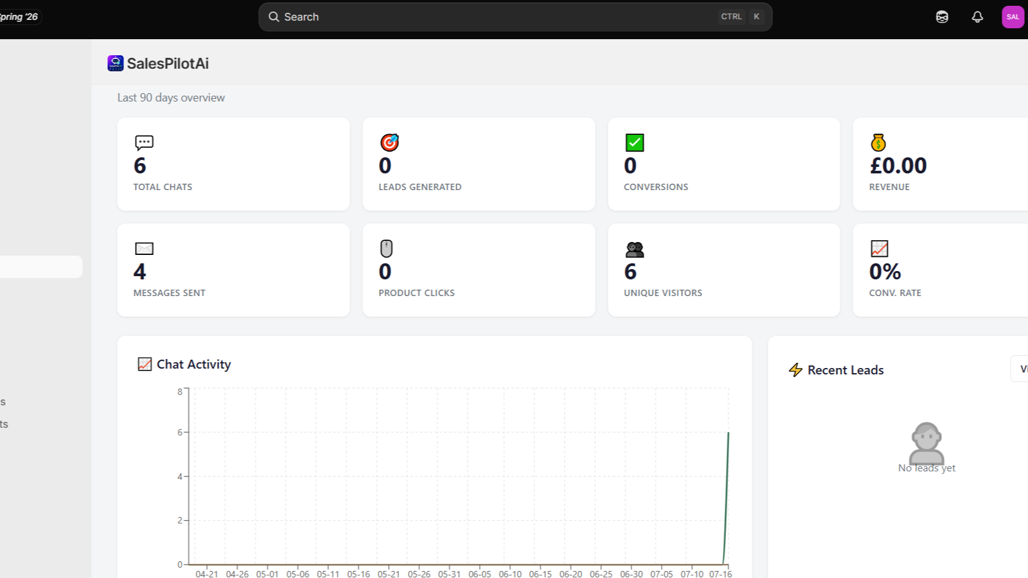Click the K keycap in the search bar
The width and height of the screenshot is (1028, 578).
pos(756,17)
